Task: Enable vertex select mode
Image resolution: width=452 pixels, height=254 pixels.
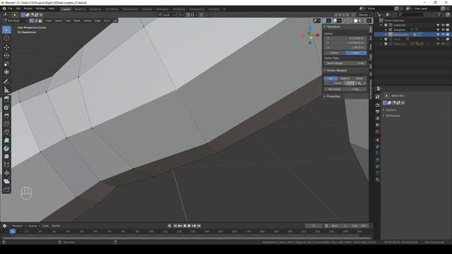Action: (31, 20)
